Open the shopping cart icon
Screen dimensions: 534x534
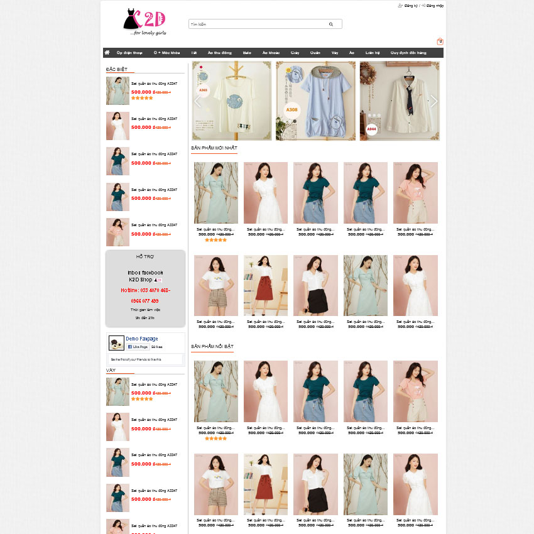440,41
